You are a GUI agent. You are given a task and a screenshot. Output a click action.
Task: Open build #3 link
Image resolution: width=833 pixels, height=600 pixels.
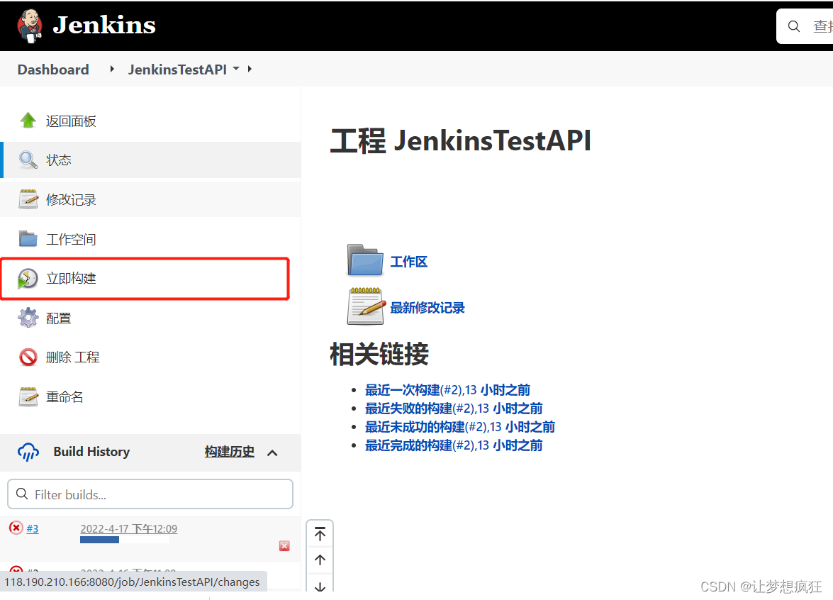(33, 529)
